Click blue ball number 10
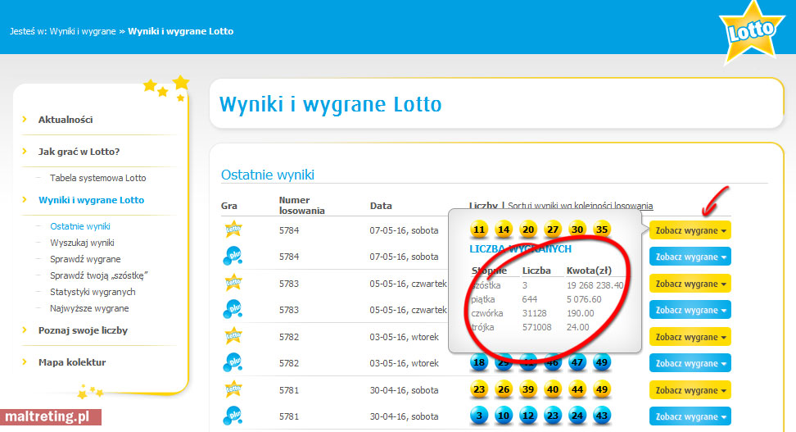Viewport: 796px width, 432px height. pos(503,416)
